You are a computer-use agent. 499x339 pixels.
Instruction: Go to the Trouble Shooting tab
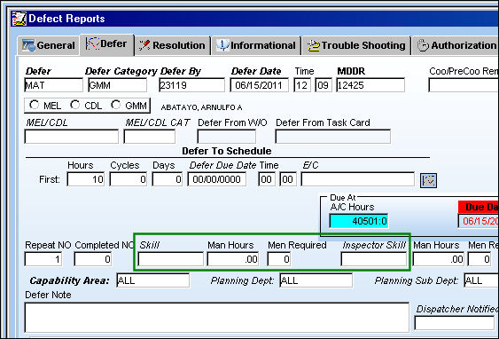coord(356,45)
